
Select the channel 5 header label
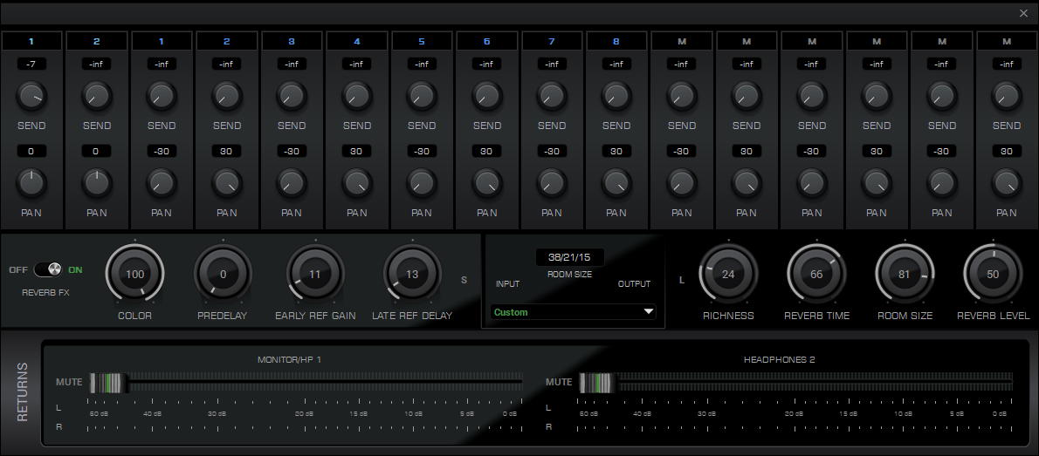point(422,41)
